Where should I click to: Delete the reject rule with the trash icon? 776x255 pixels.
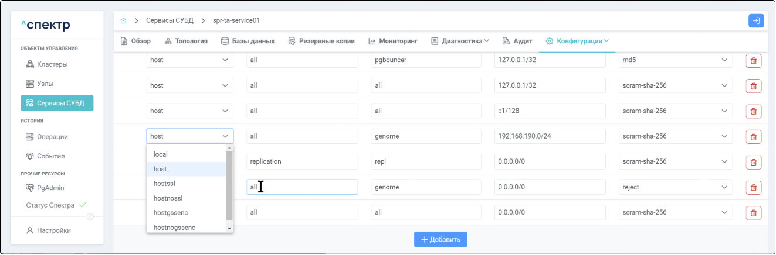click(x=753, y=188)
